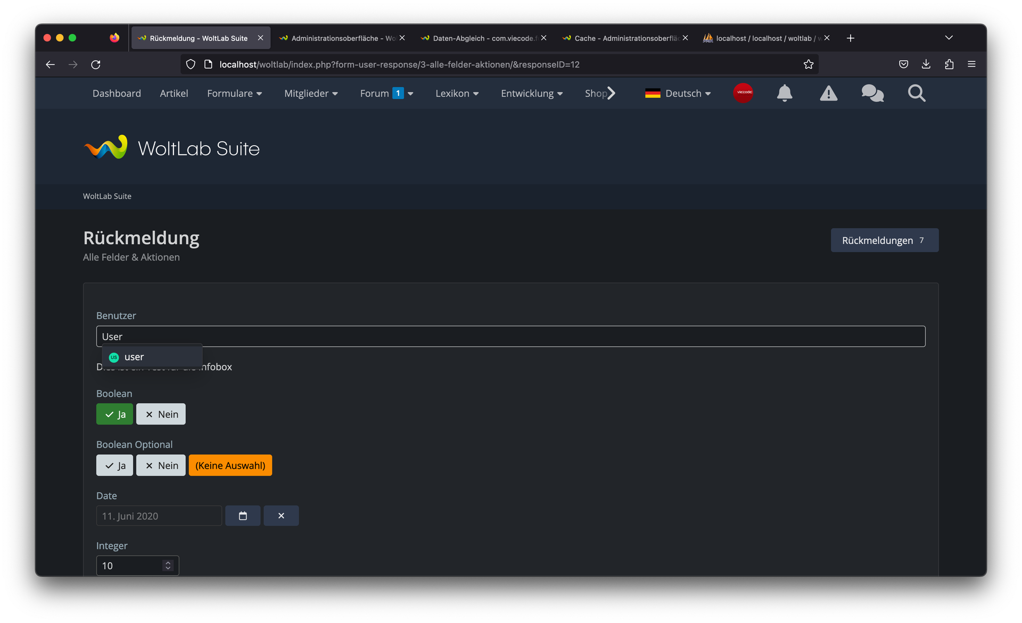This screenshot has width=1022, height=623.
Task: Click the red user avatar icon
Action: click(x=743, y=93)
